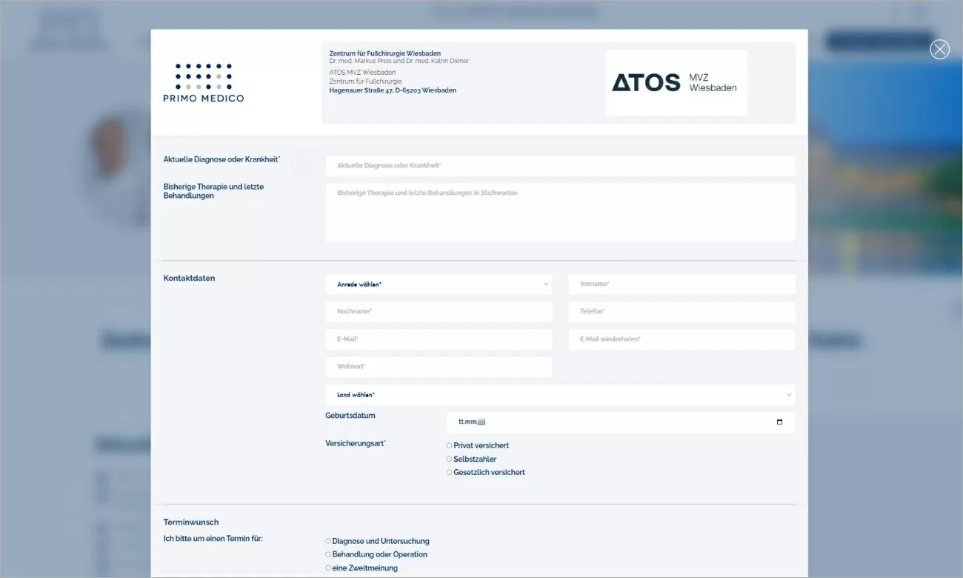The height and width of the screenshot is (578, 963).
Task: Request a Termin for Diagnose und Untersuchung
Action: click(327, 541)
